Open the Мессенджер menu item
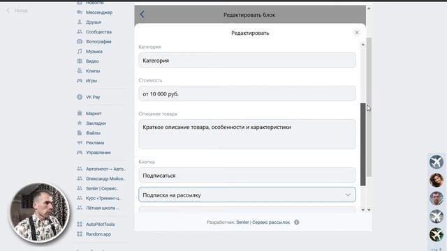The height and width of the screenshot is (251, 447). [99, 13]
